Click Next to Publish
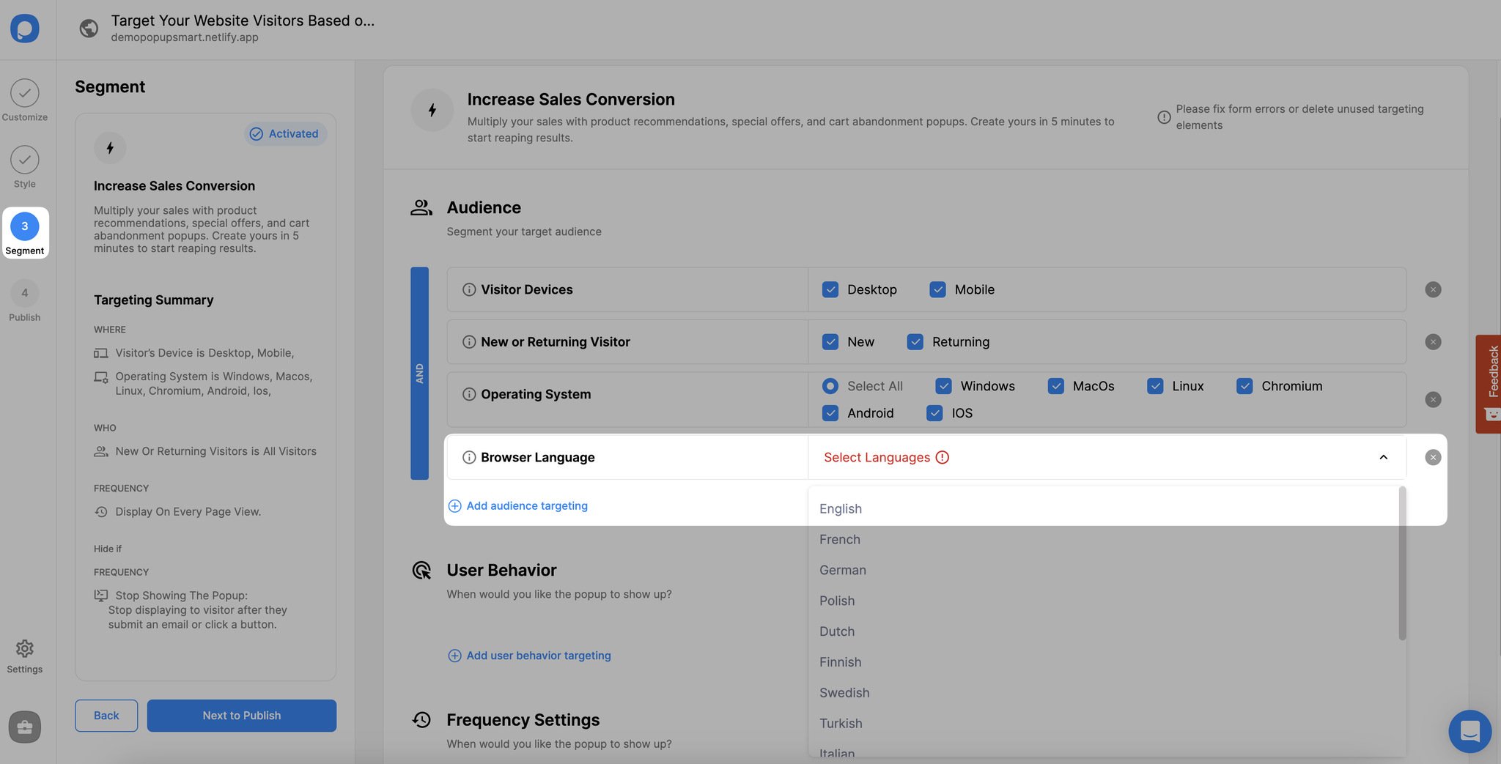 click(241, 715)
